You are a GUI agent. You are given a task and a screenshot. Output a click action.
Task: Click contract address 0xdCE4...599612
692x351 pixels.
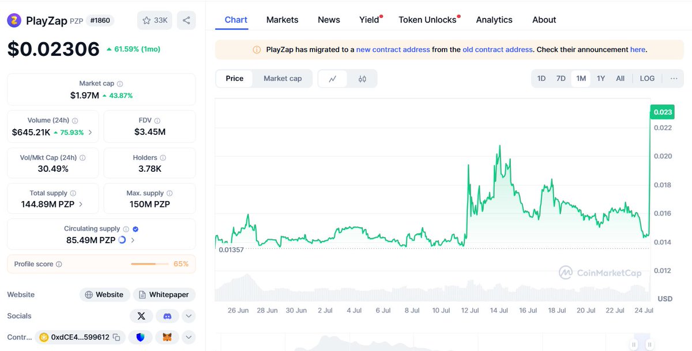(80, 337)
